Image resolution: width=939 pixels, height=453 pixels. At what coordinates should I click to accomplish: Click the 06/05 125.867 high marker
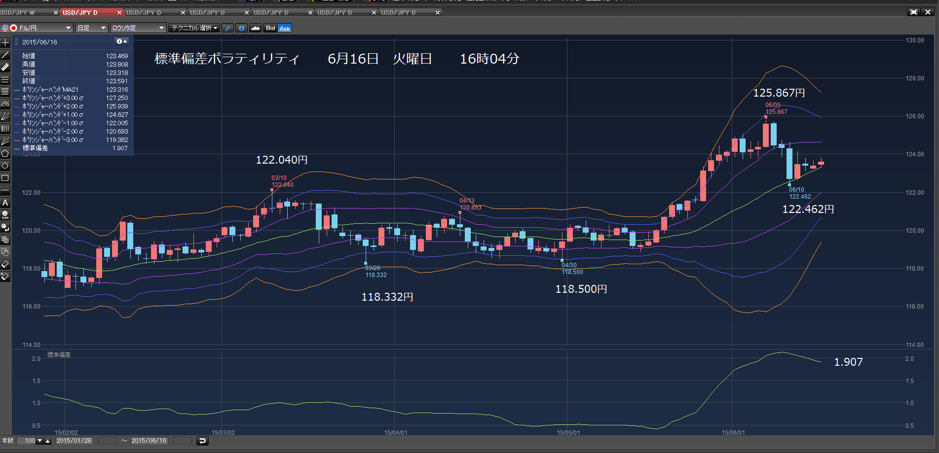(776, 108)
